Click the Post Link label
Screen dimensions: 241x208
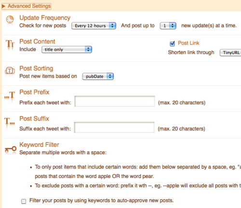tap(188, 43)
